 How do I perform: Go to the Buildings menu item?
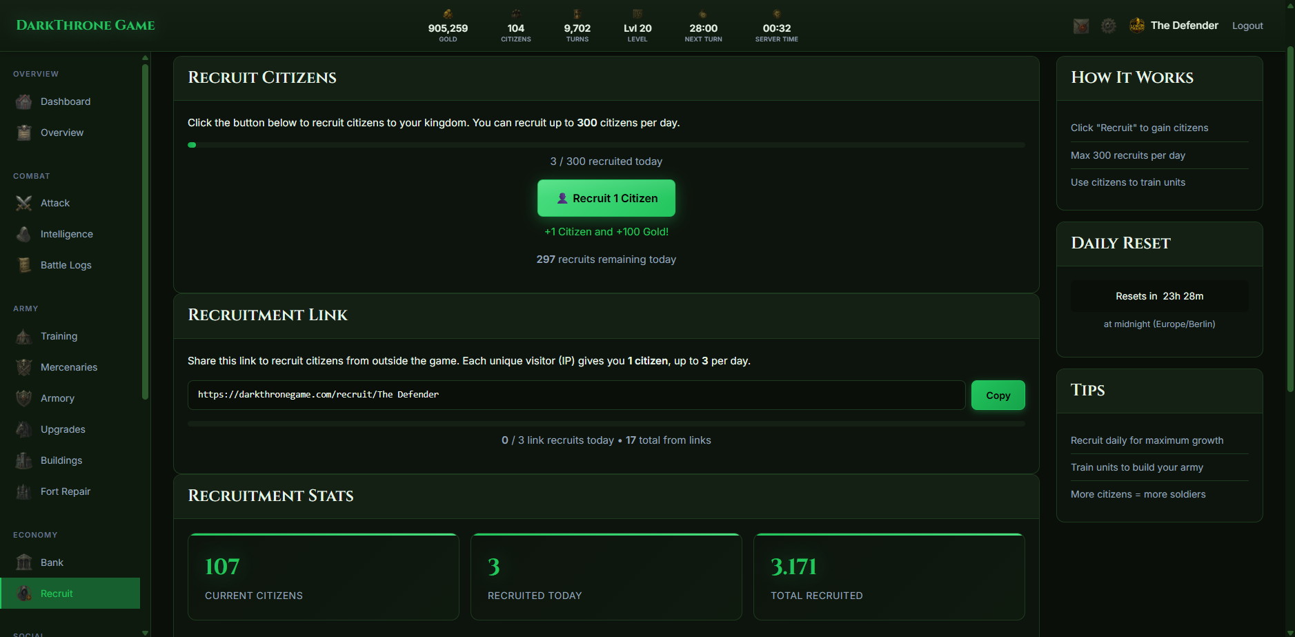61,460
